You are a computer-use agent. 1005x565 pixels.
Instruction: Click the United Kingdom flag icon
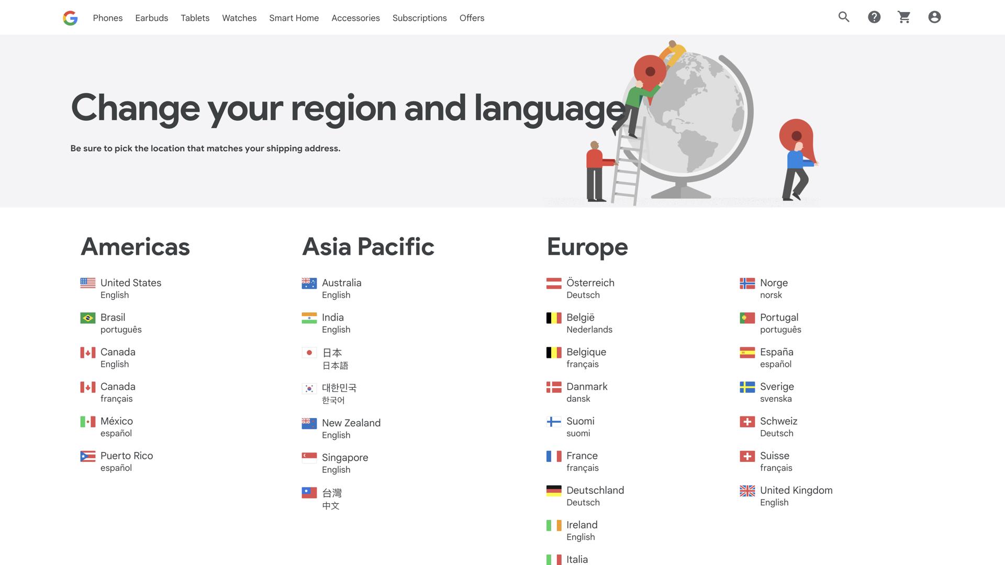[747, 491]
